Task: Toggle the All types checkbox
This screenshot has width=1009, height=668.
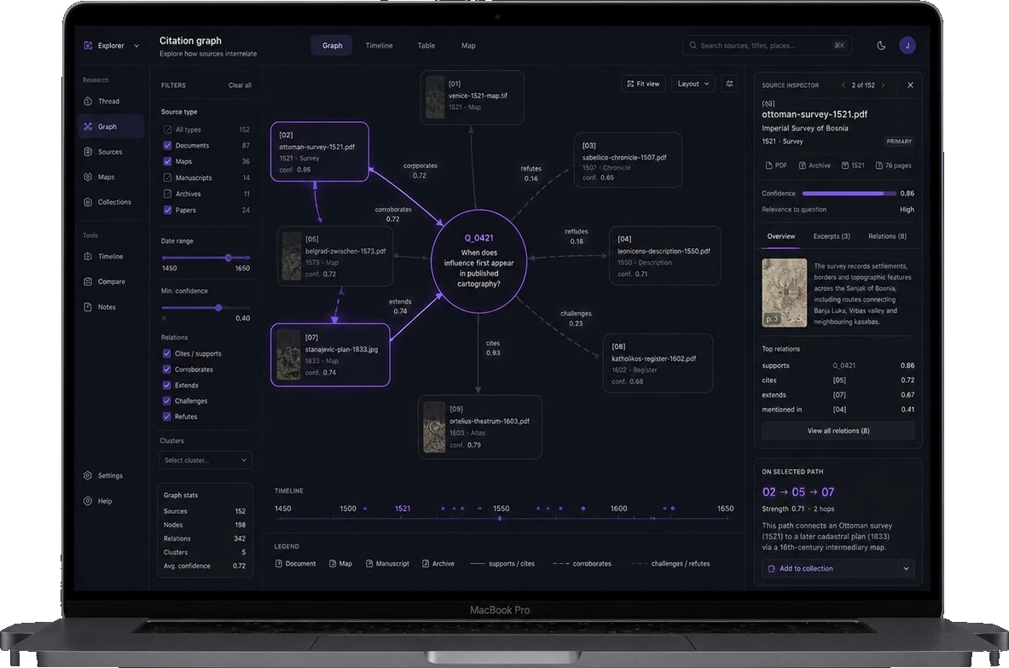Action: (167, 130)
